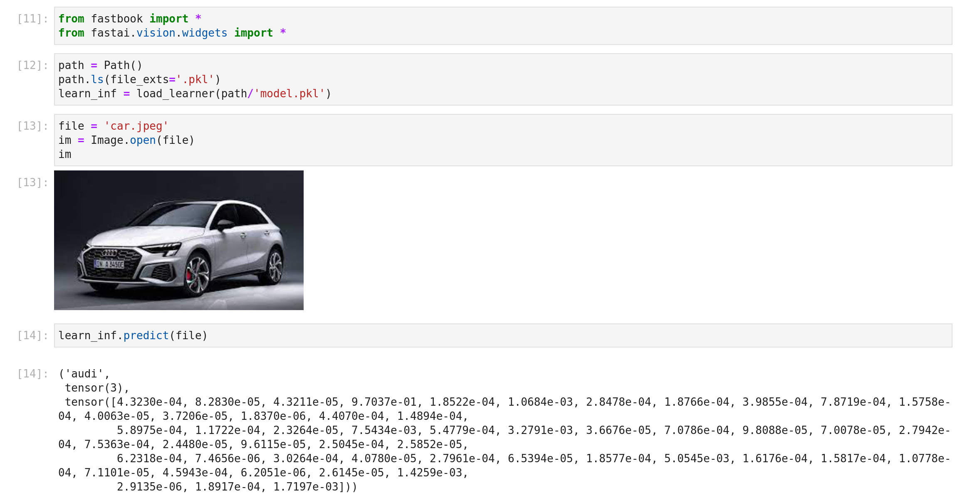Click the learn_inf.predict(file) code cell
This screenshot has width=955, height=498.
click(x=133, y=335)
